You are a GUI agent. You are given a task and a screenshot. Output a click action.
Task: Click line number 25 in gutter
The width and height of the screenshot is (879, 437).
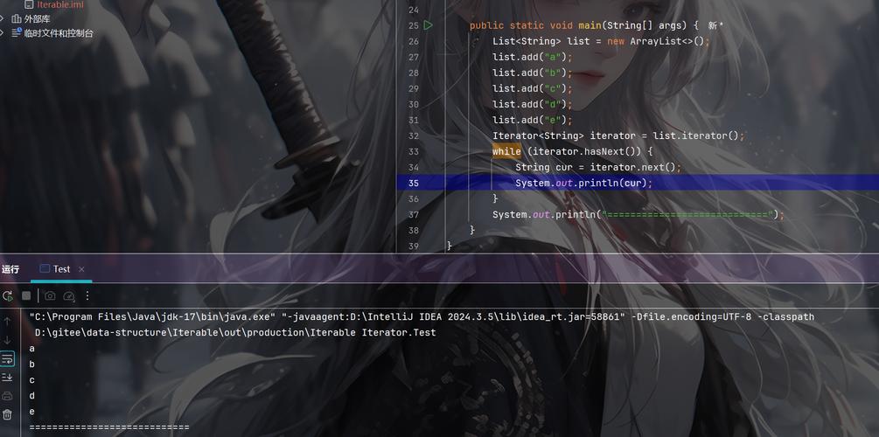tap(414, 25)
